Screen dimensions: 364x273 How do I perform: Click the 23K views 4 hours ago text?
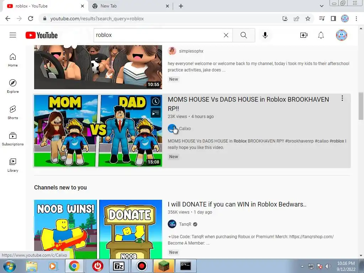[x=191, y=117]
